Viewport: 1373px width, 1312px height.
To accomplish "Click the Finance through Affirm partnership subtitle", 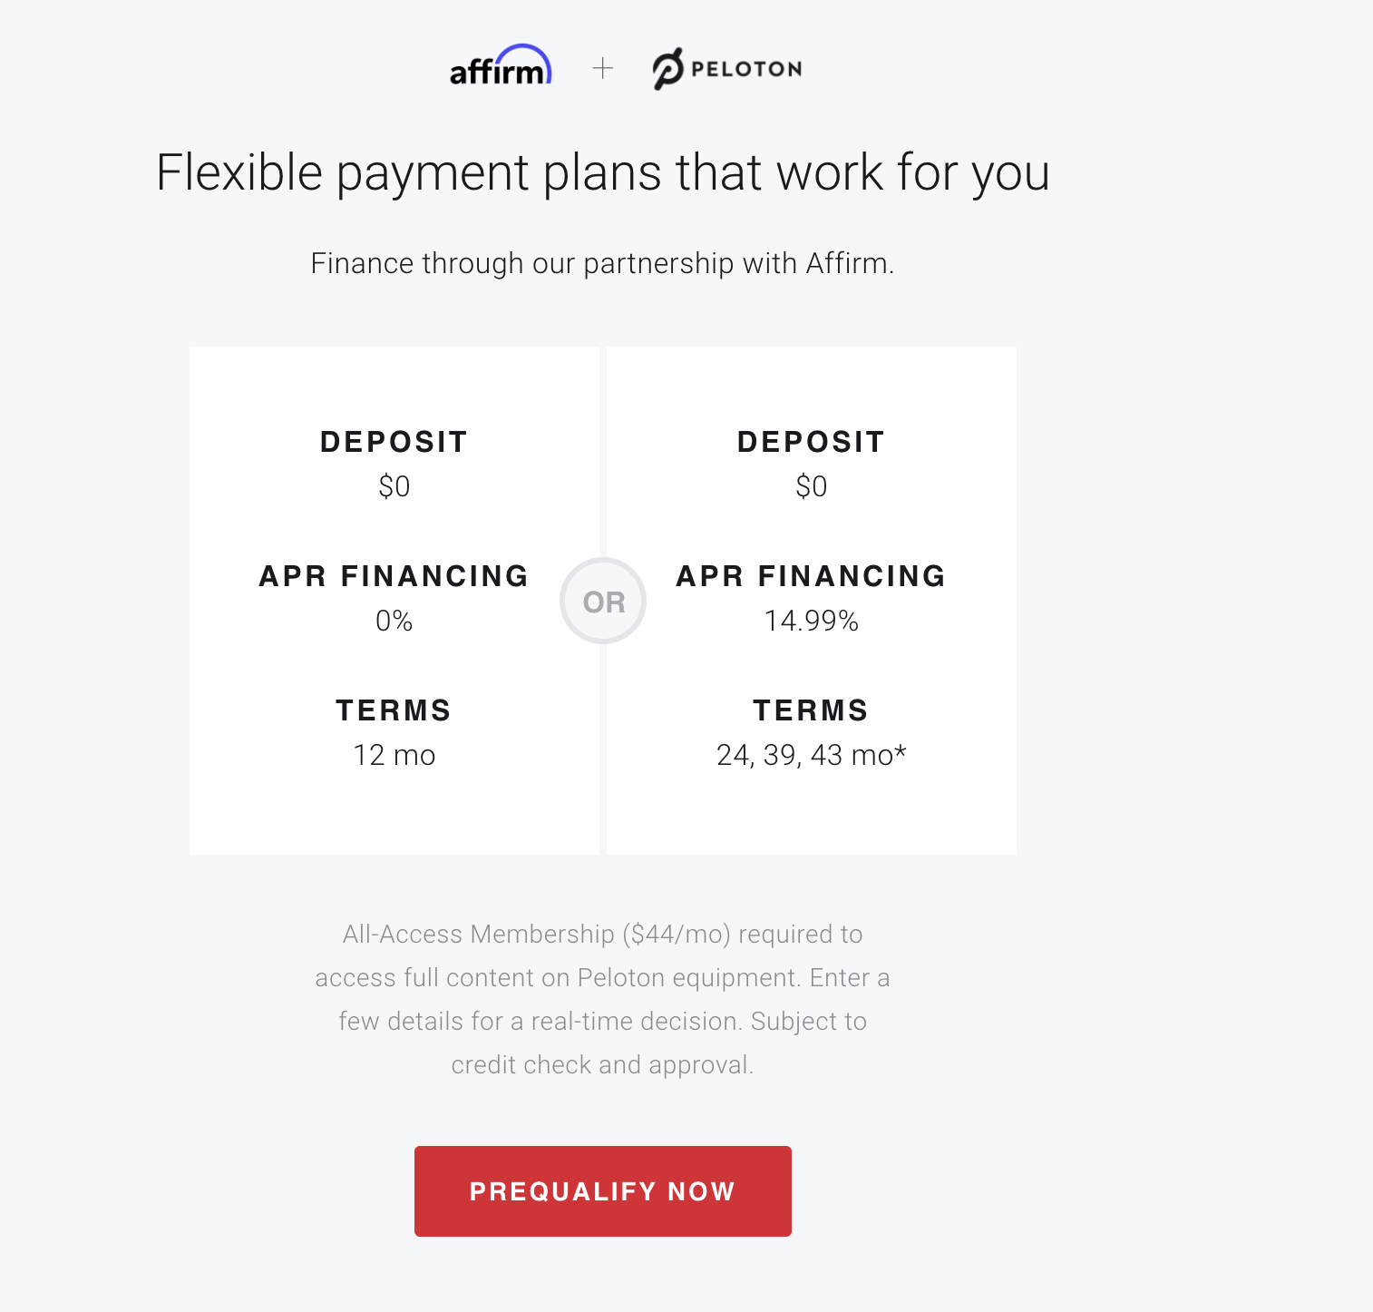I will click(x=603, y=263).
